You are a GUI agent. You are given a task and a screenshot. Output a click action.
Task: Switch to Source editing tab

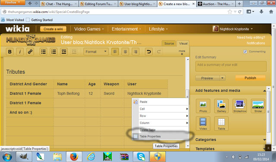[169, 43]
